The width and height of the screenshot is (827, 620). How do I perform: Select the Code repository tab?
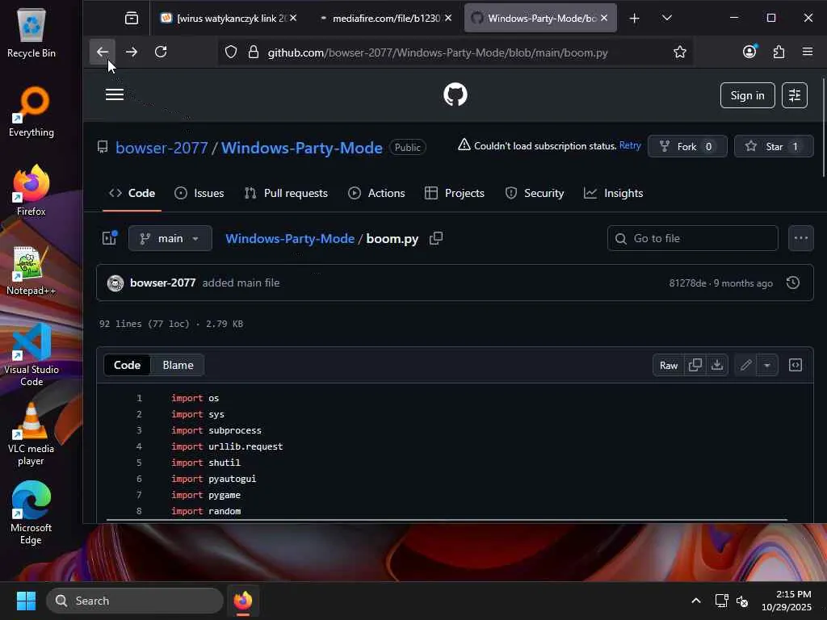point(132,194)
